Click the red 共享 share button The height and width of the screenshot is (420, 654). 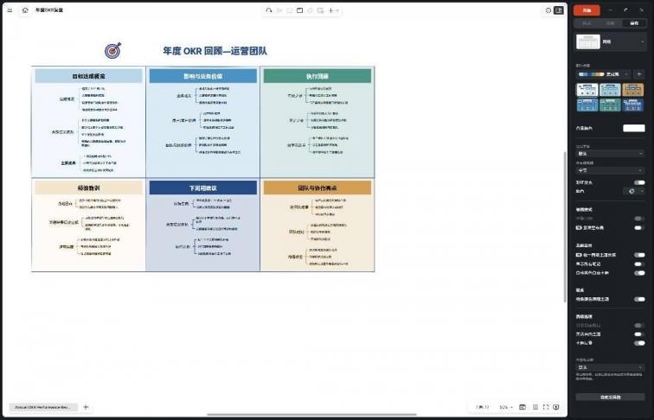(x=587, y=10)
